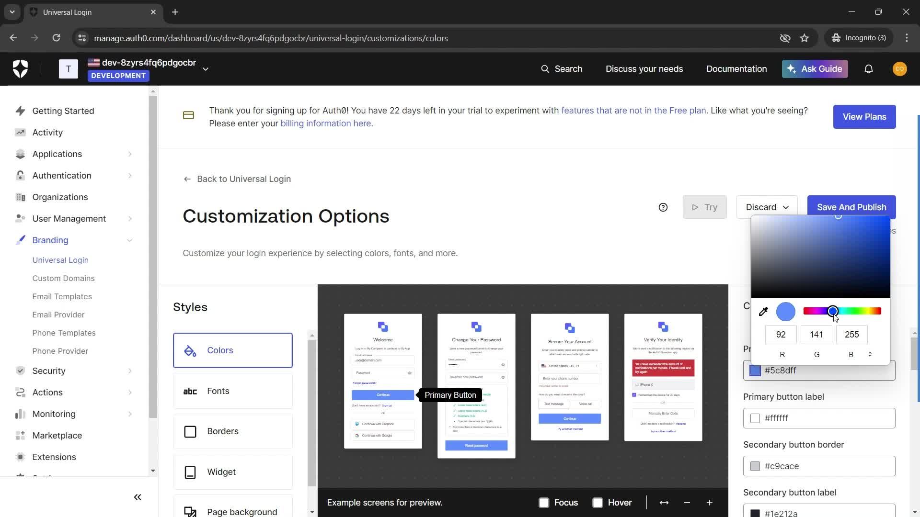This screenshot has height=517, width=920.
Task: Click the Marketplace icon in sidebar
Action: [x=20, y=436]
